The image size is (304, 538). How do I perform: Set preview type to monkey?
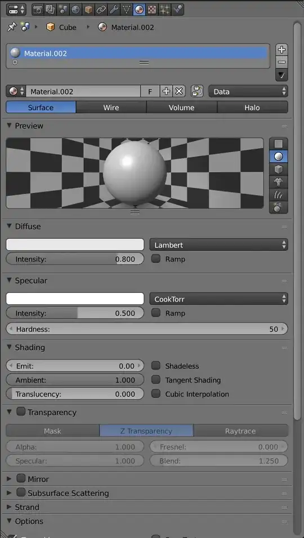point(279,182)
